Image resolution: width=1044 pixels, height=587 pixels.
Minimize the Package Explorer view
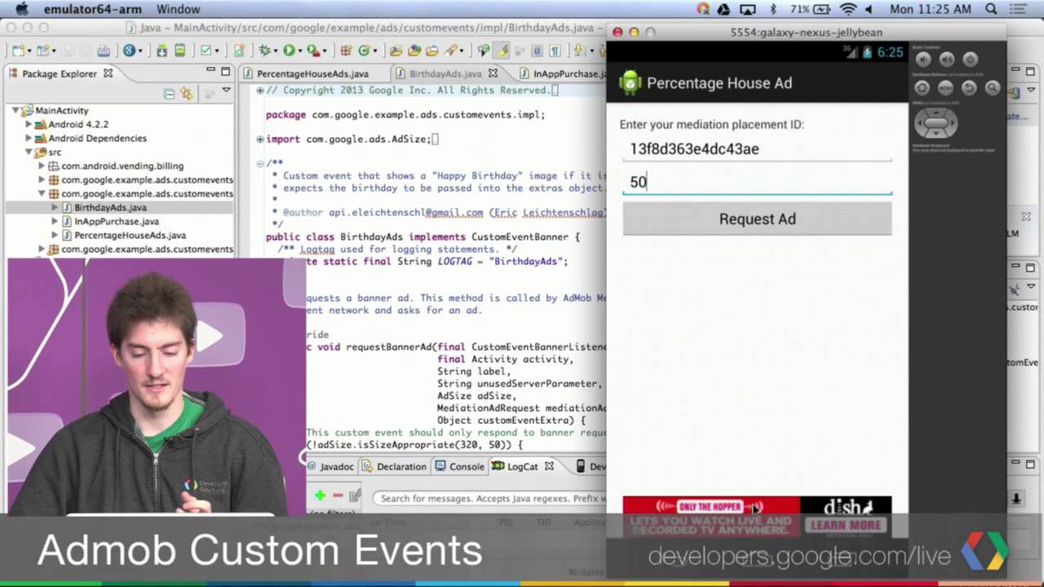tap(210, 71)
